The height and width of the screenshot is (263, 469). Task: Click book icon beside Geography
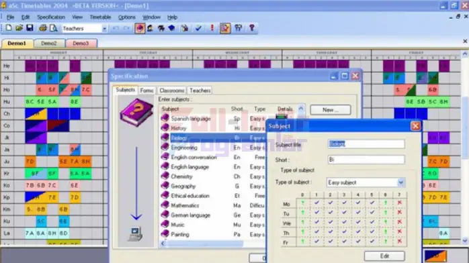pos(165,186)
